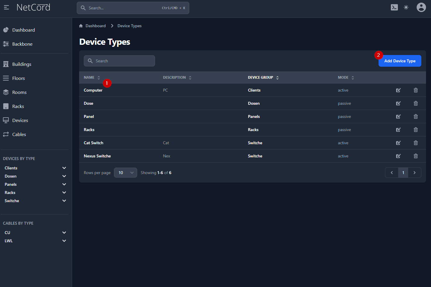Click the hamburger menu icon beside NetCord
Image resolution: width=431 pixels, height=287 pixels.
[x=6, y=7]
